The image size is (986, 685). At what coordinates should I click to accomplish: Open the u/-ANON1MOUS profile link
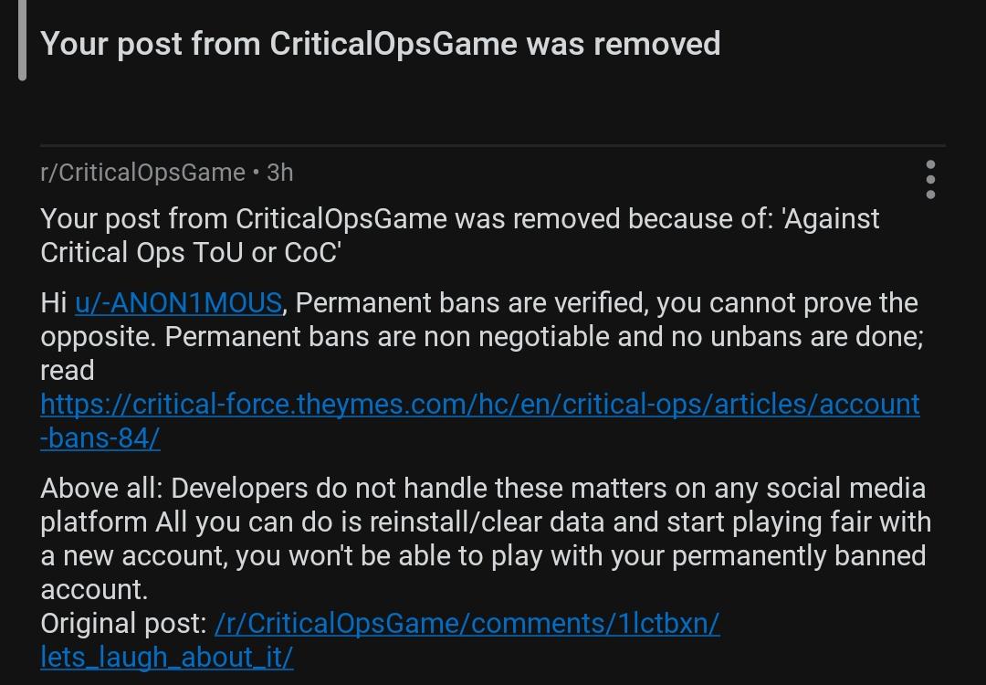tap(178, 303)
